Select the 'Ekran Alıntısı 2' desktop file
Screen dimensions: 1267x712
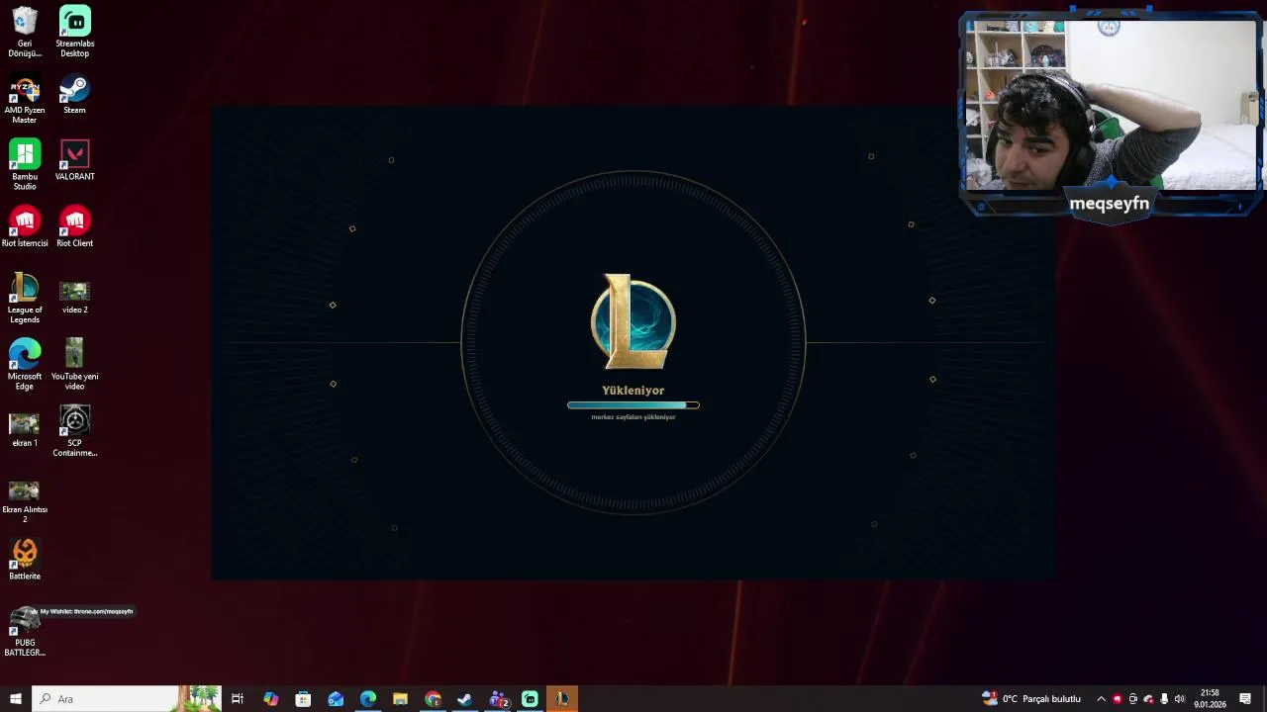[x=25, y=501]
